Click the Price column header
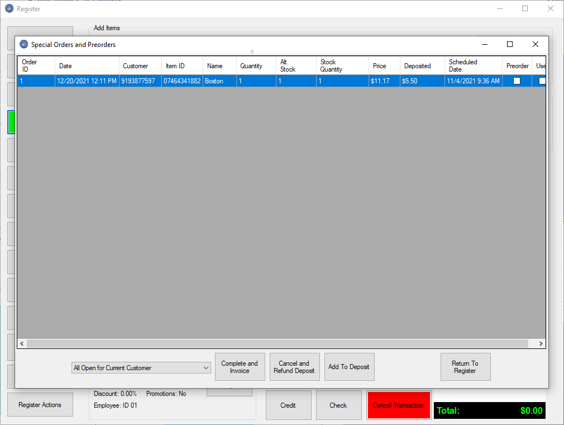Viewport: 564px width, 425px height. (x=384, y=66)
